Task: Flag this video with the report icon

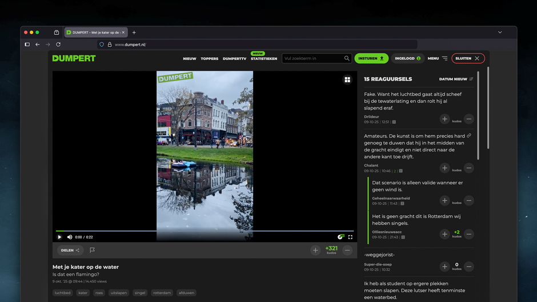Action: [x=92, y=250]
